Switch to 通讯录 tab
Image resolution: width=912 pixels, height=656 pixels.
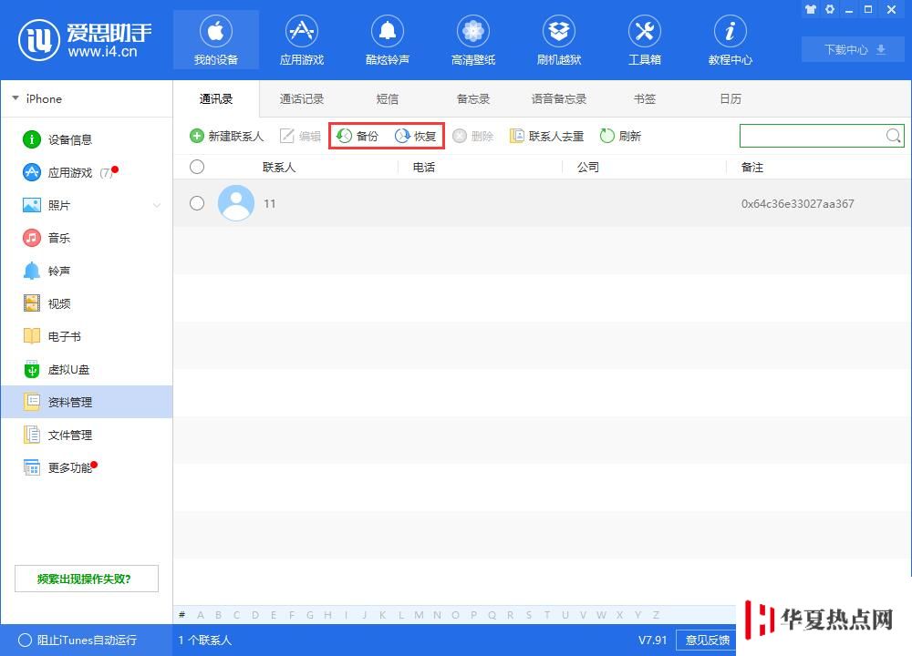coord(216,98)
